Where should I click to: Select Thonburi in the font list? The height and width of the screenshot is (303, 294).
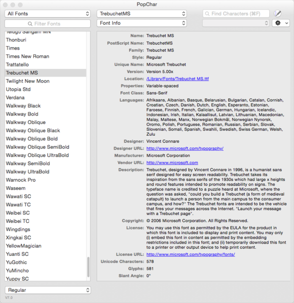46,40
